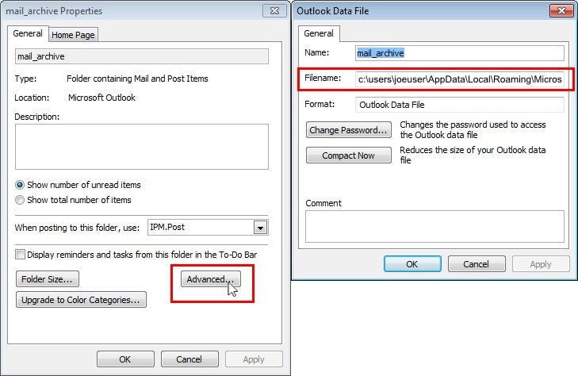The image size is (578, 376).
Task: Click the 'Microsoft Outlook' location text
Action: pos(101,98)
